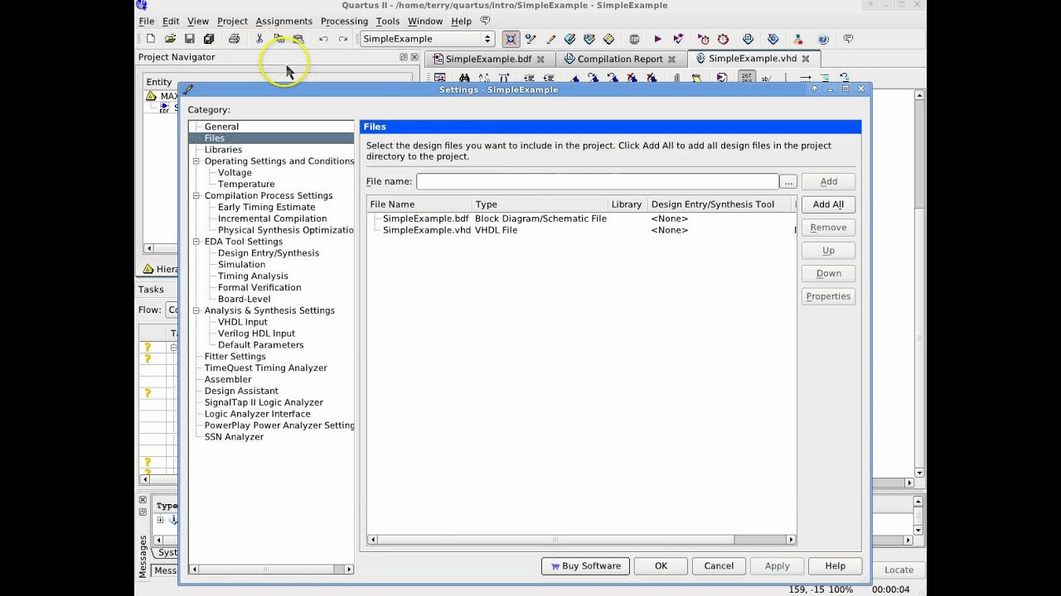Select the VHDL Input category
Screen dimensions: 1061x596
(242, 322)
